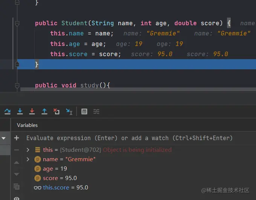The width and height of the screenshot is (256, 200).
Task: Click the minus icon to remove watch
Action: pos(17,150)
